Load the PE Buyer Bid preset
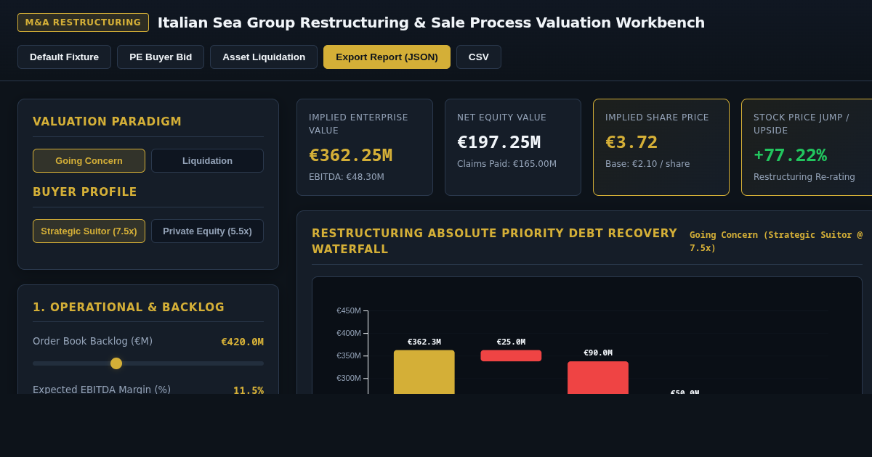This screenshot has width=872, height=457. tap(161, 57)
